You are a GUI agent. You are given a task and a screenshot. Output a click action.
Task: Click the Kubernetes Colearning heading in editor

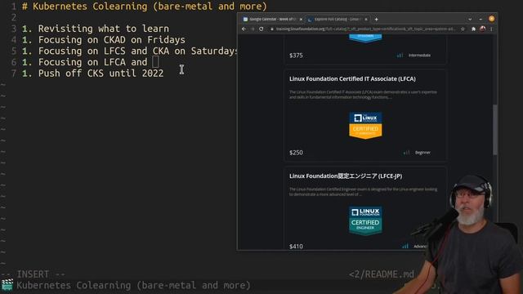pyautogui.click(x=145, y=7)
